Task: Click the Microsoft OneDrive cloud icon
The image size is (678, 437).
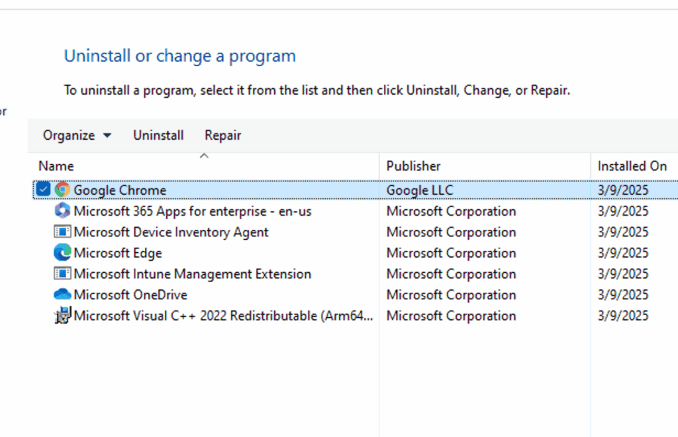Action: 62,295
